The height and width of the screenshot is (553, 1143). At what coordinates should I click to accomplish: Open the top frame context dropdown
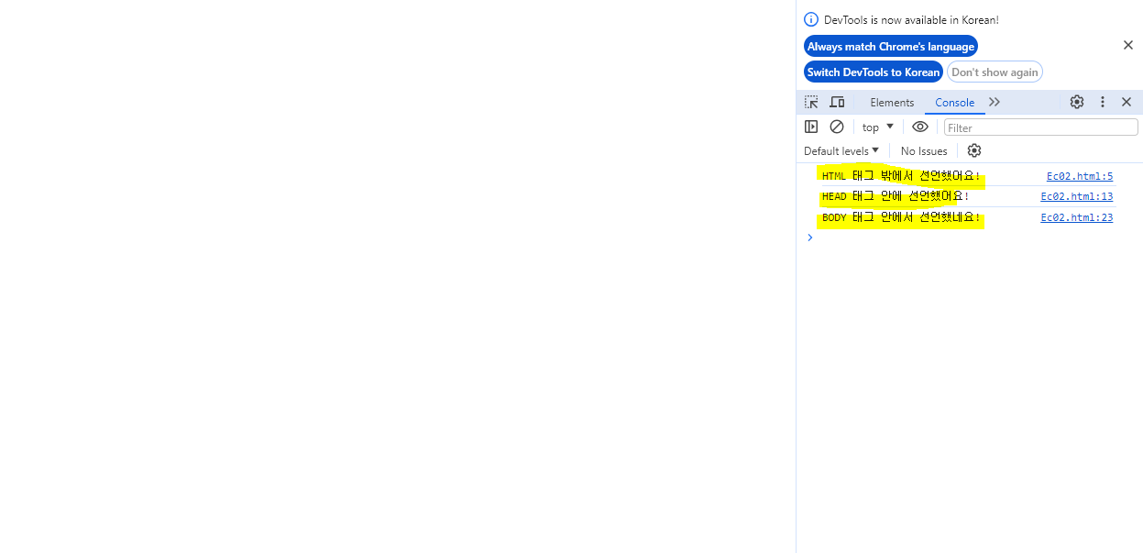pyautogui.click(x=876, y=127)
